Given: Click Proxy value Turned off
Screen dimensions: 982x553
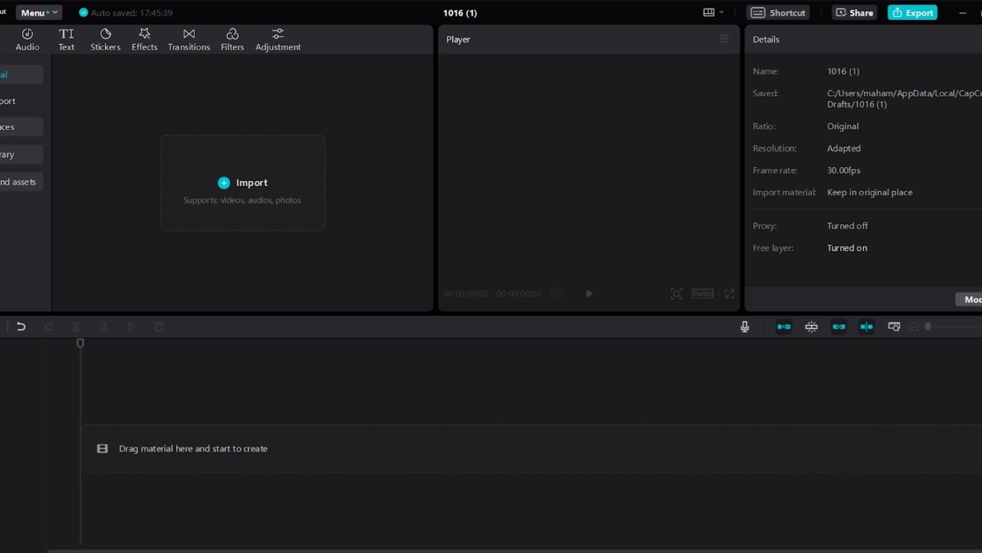Looking at the screenshot, I should click(847, 226).
